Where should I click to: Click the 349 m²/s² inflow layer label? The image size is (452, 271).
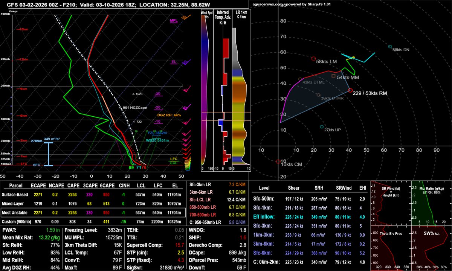52,139
